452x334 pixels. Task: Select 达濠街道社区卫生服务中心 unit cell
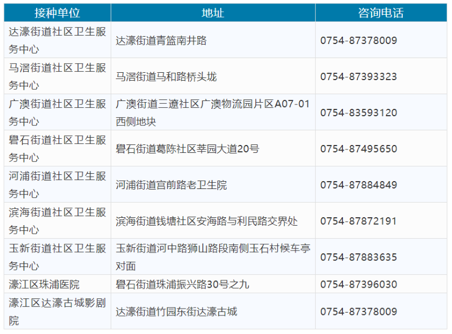tap(57, 40)
